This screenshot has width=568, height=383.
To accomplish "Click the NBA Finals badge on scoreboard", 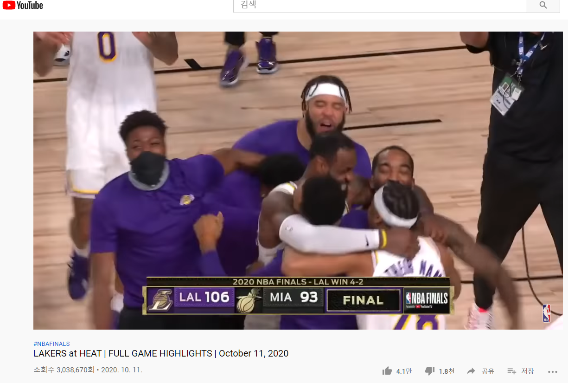I will [x=427, y=300].
